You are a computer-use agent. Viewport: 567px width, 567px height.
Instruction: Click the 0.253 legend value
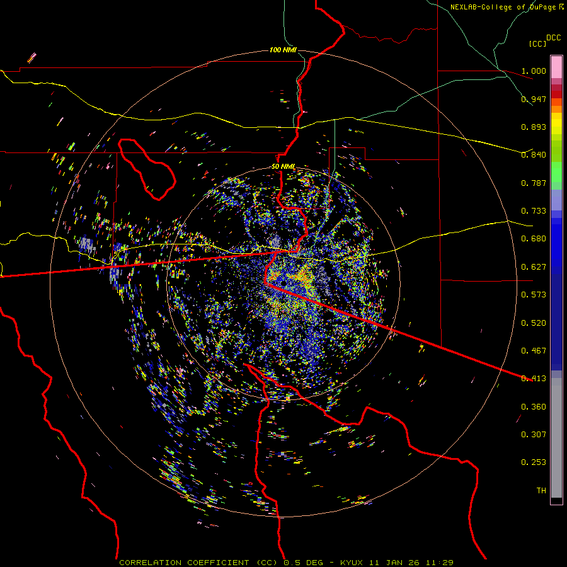click(534, 462)
